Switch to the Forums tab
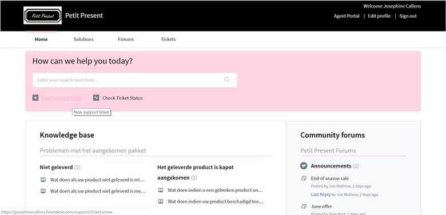The image size is (446, 215). pyautogui.click(x=126, y=39)
